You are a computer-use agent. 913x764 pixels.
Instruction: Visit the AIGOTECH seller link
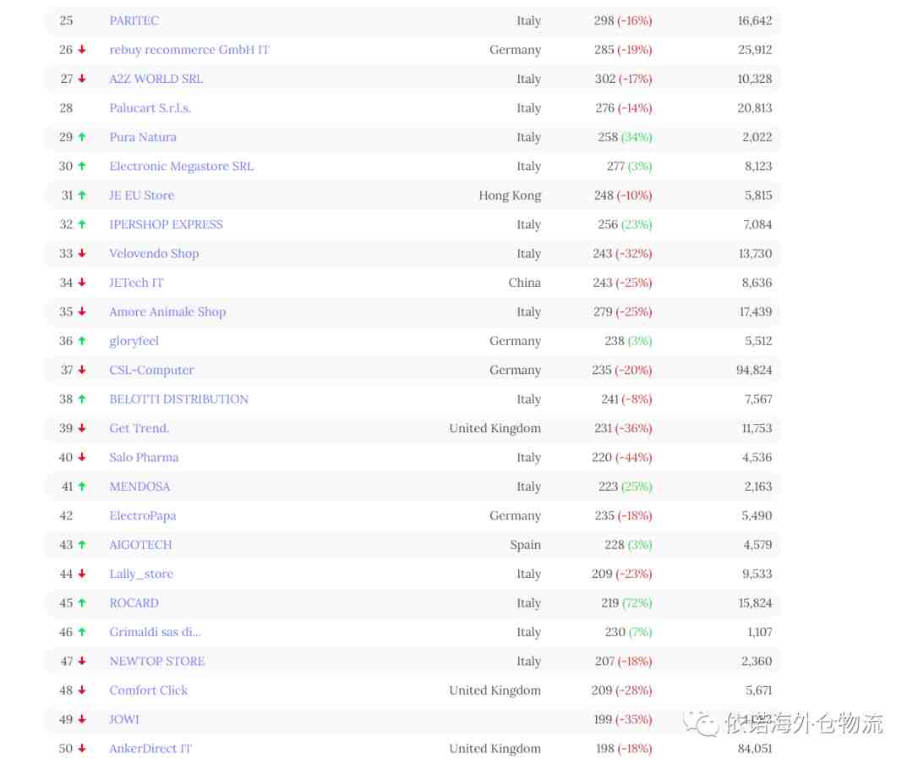[x=140, y=546]
